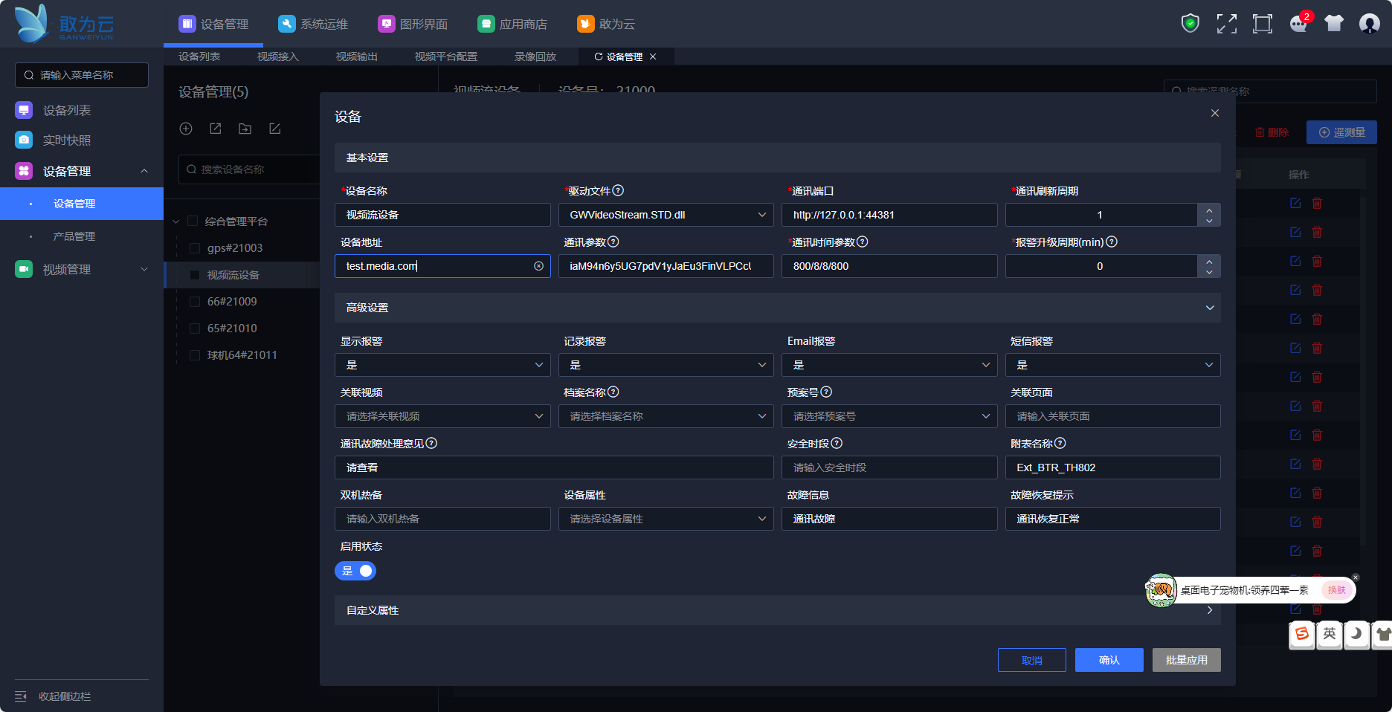Click the Sogou input method S icon
Viewport: 1392px width, 712px height.
tap(1302, 634)
